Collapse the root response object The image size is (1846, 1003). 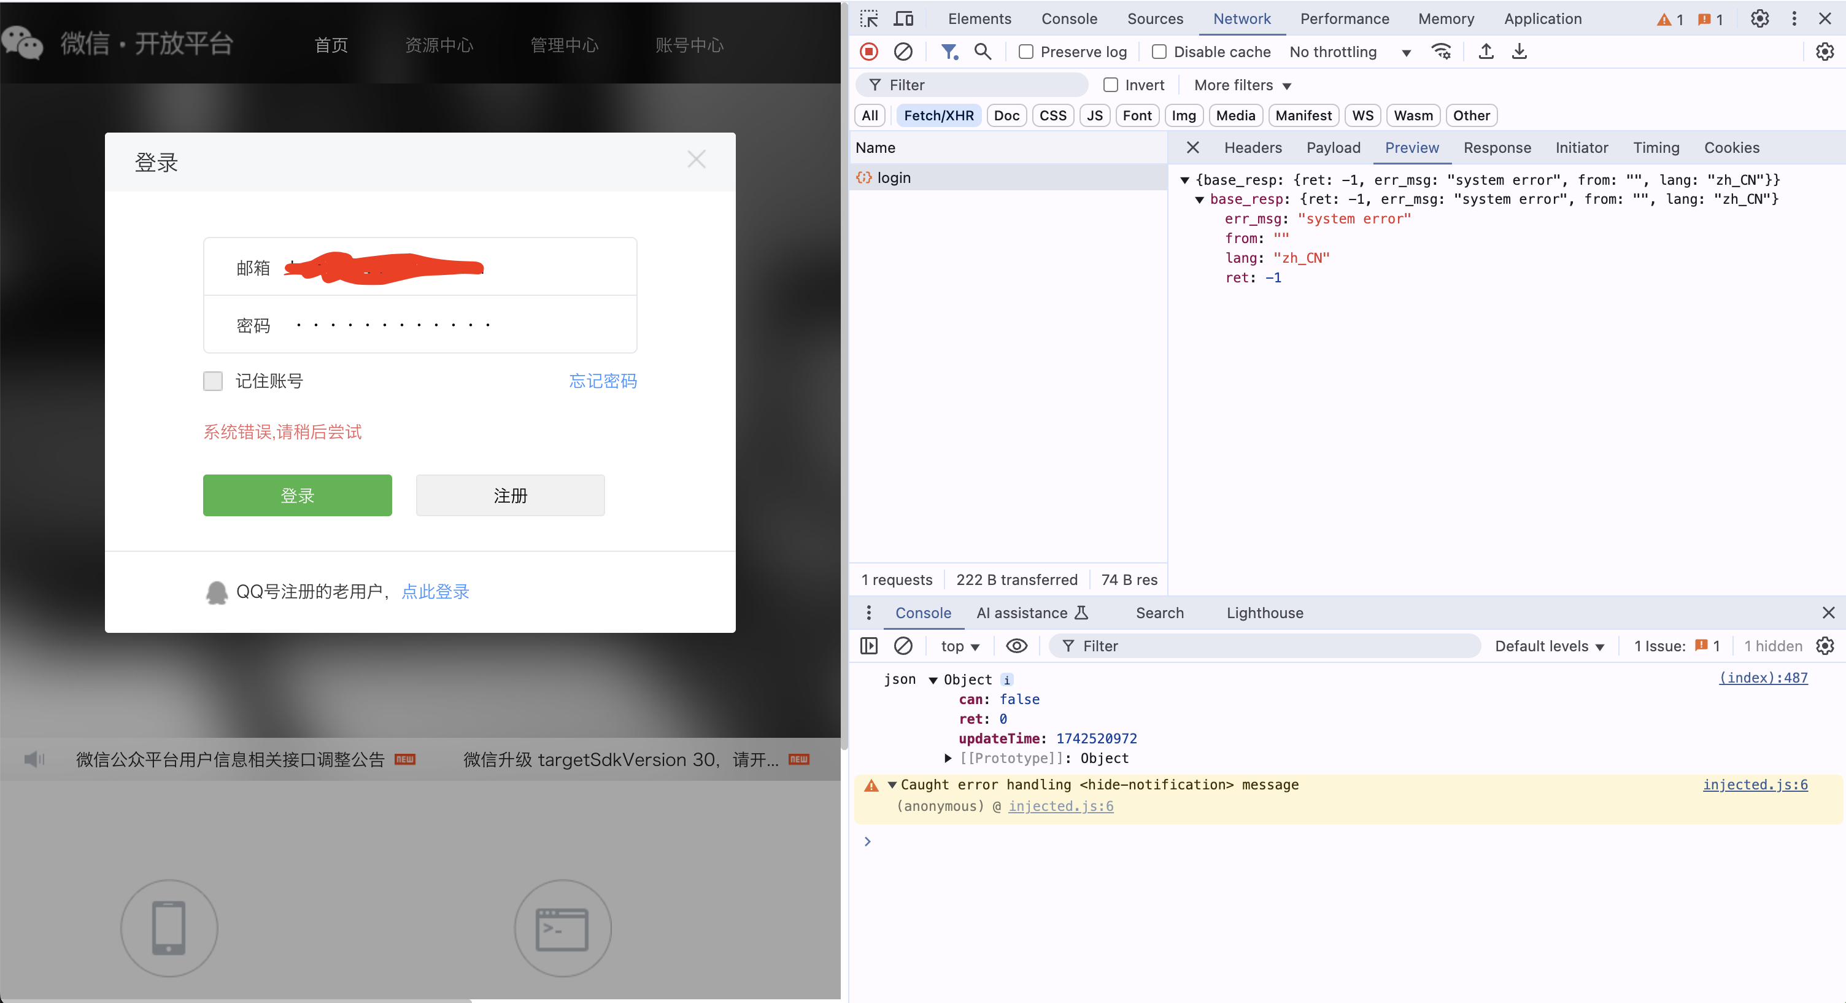[1184, 180]
